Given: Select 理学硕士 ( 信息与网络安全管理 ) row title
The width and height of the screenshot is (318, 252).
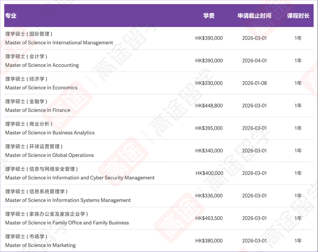Looking at the screenshot, I should tap(42, 169).
